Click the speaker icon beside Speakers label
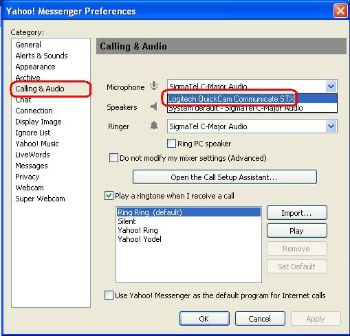350x336 pixels. click(154, 107)
